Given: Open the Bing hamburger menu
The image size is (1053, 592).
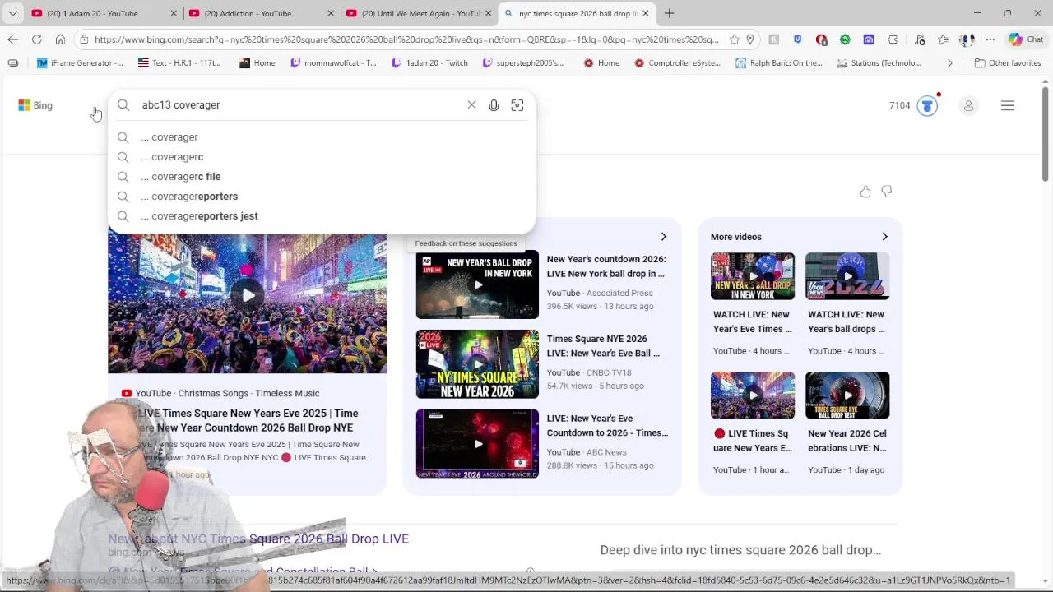Looking at the screenshot, I should (1007, 105).
